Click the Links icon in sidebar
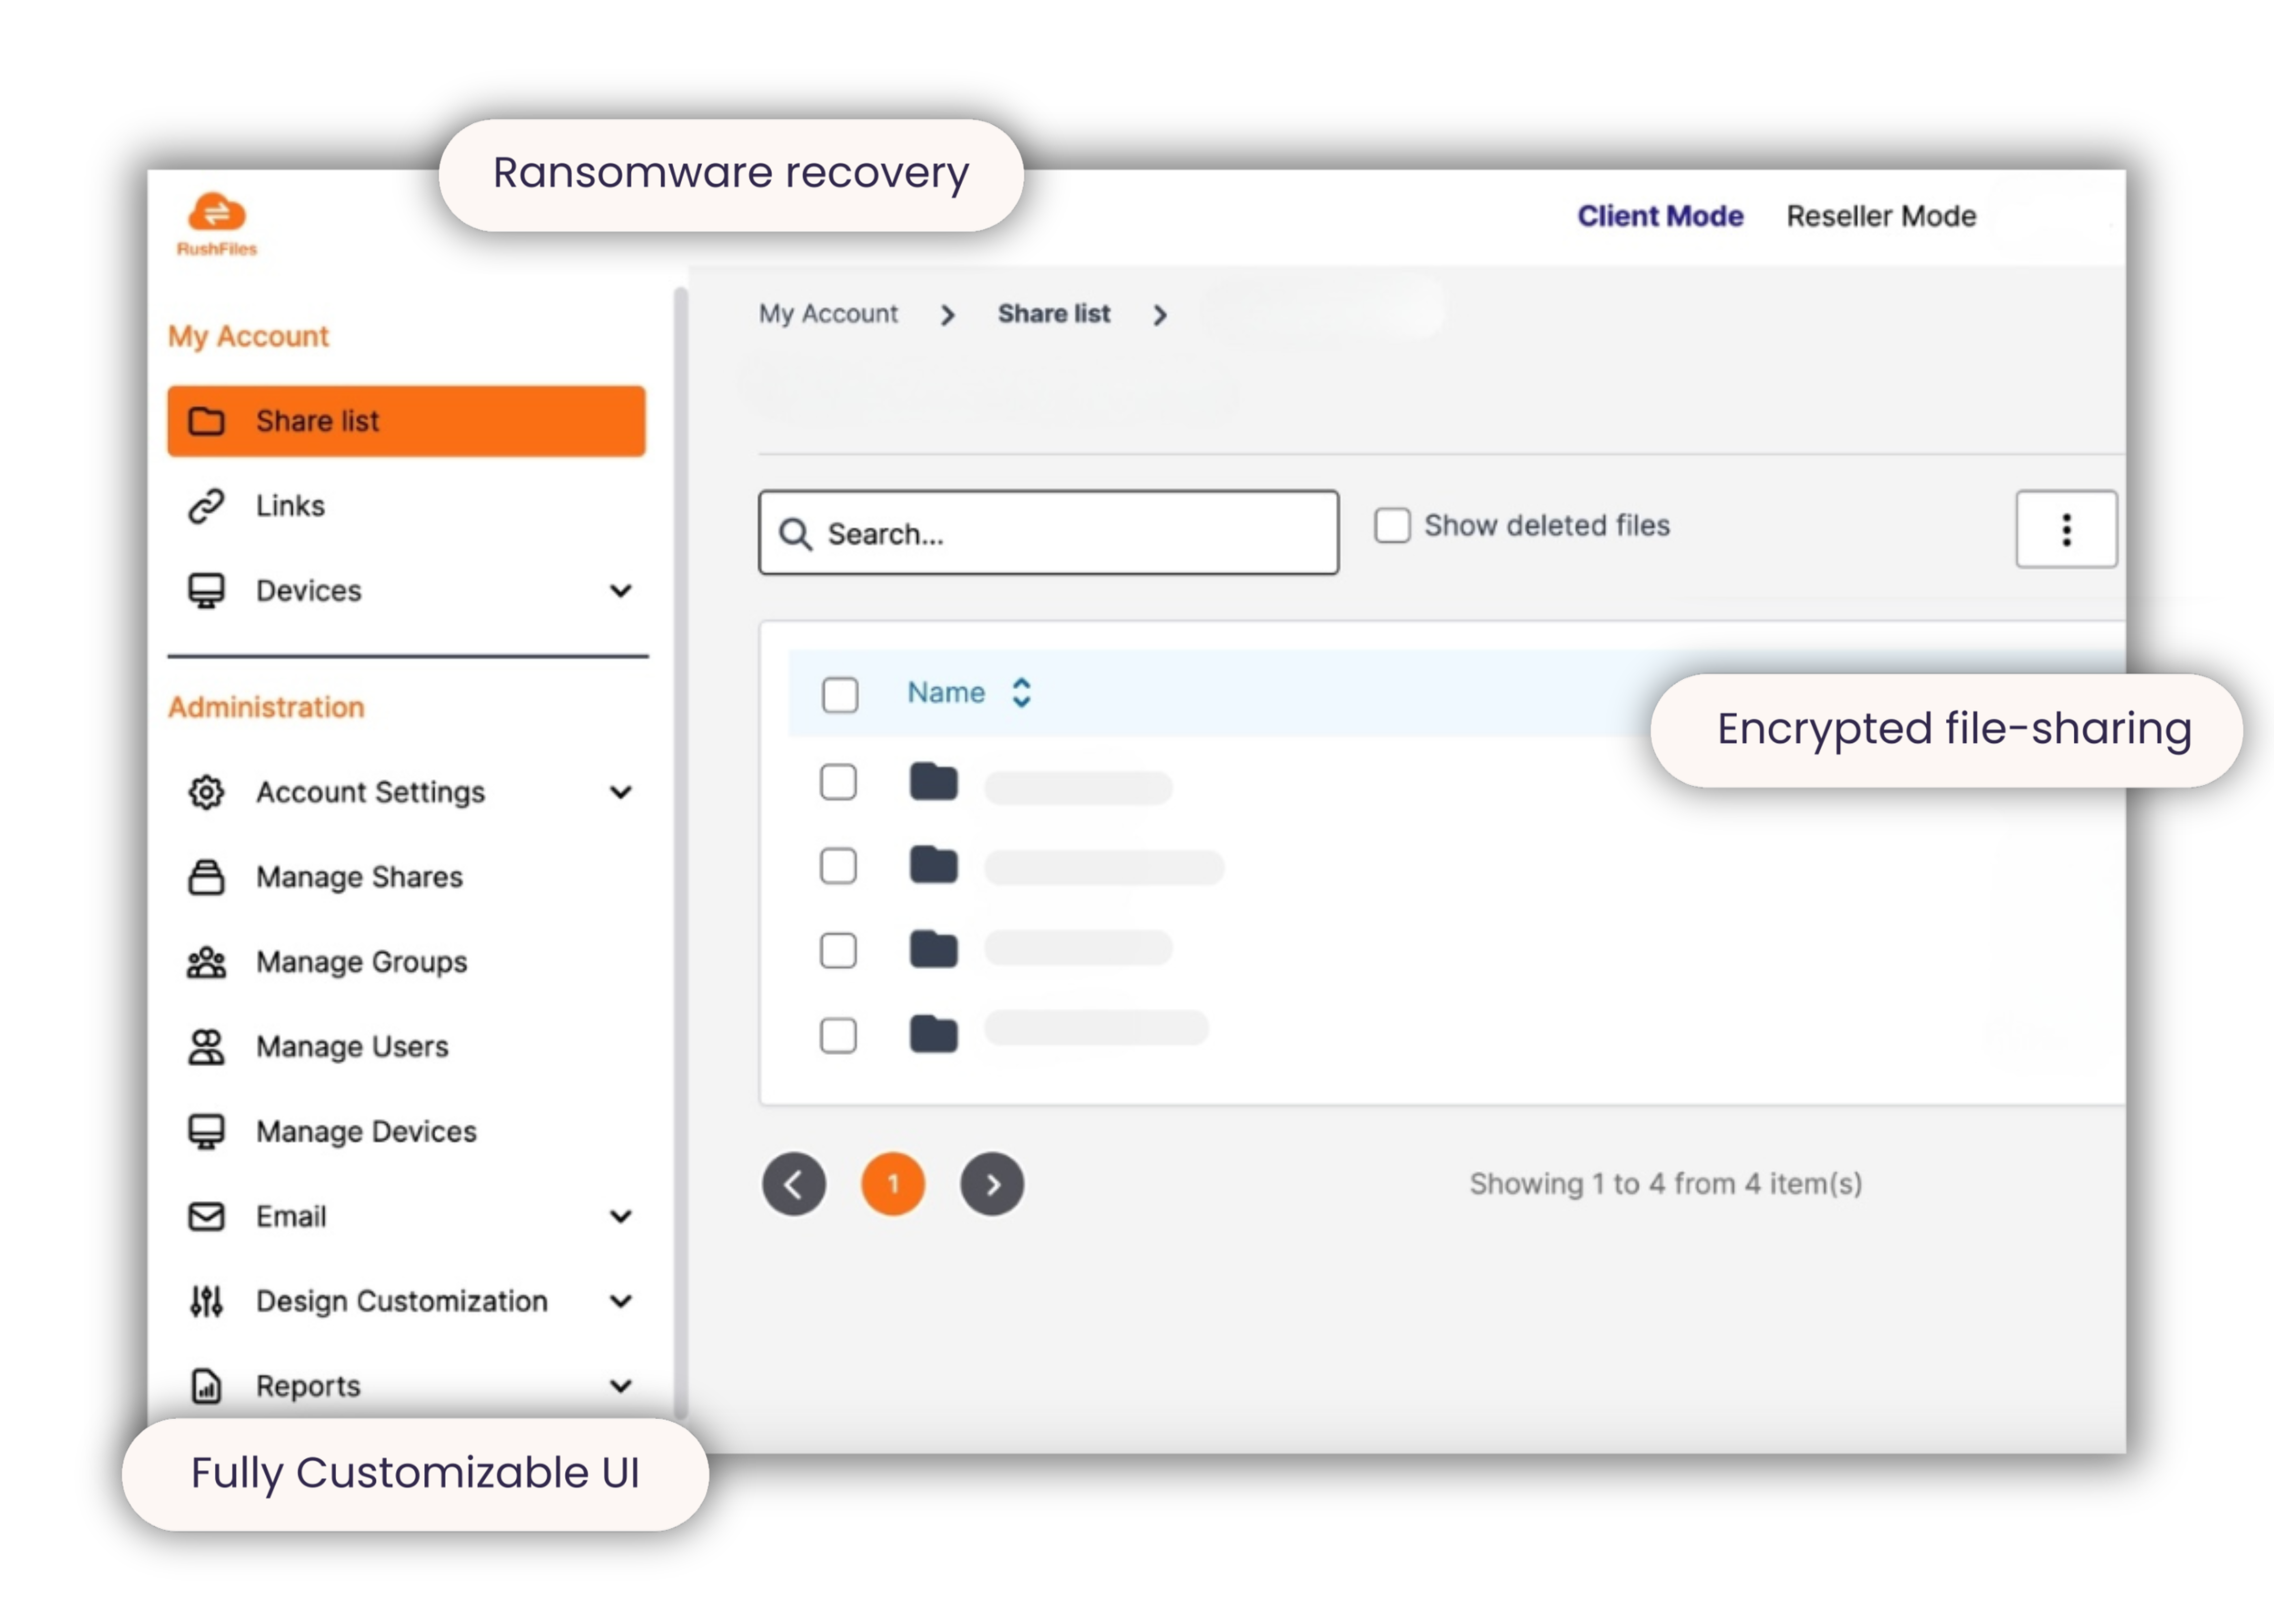 [x=206, y=505]
